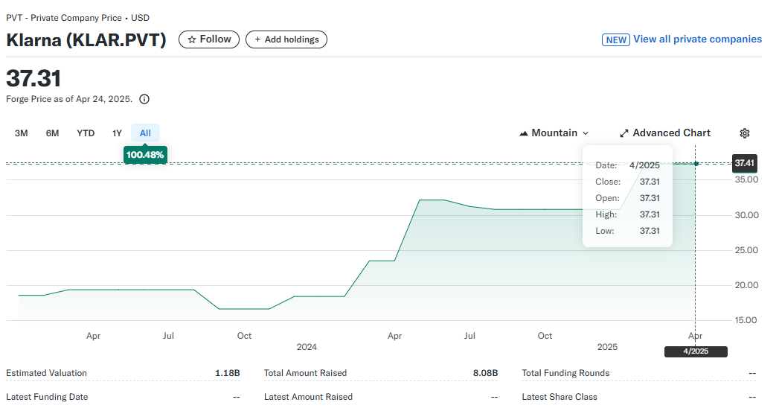Click the Estimated Valuation 1.18B value
779x411 pixels.
click(228, 373)
